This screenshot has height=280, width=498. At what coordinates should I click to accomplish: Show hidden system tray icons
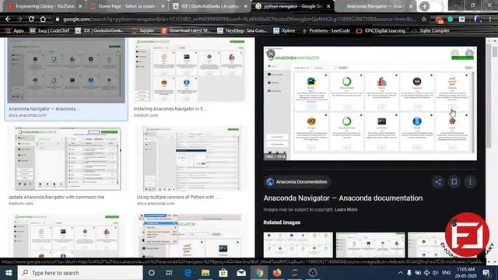tap(401, 273)
